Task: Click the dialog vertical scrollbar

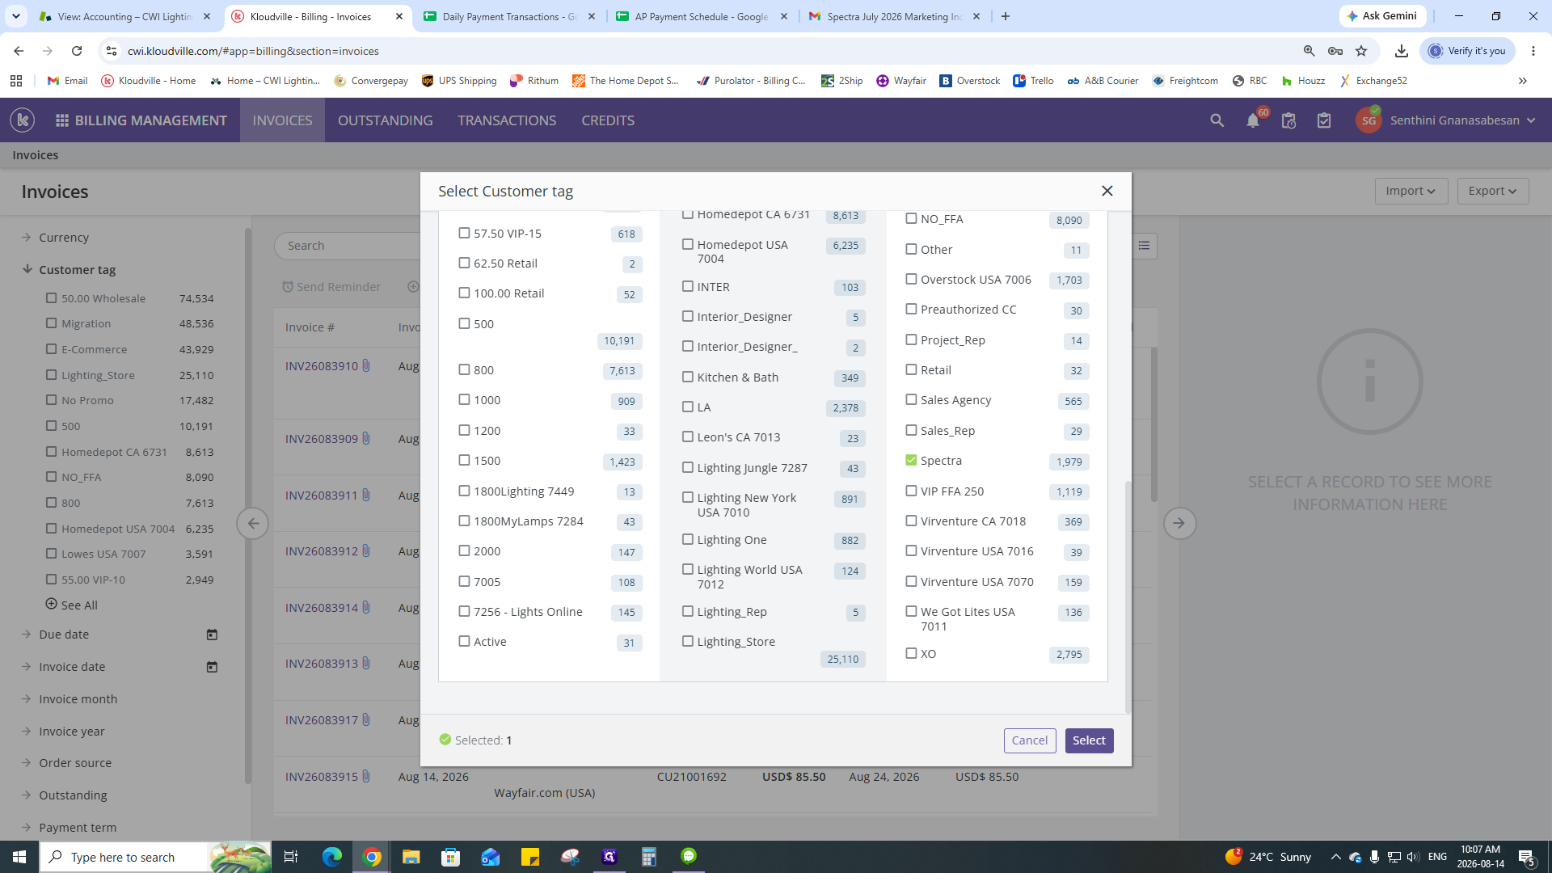Action: pyautogui.click(x=1128, y=597)
